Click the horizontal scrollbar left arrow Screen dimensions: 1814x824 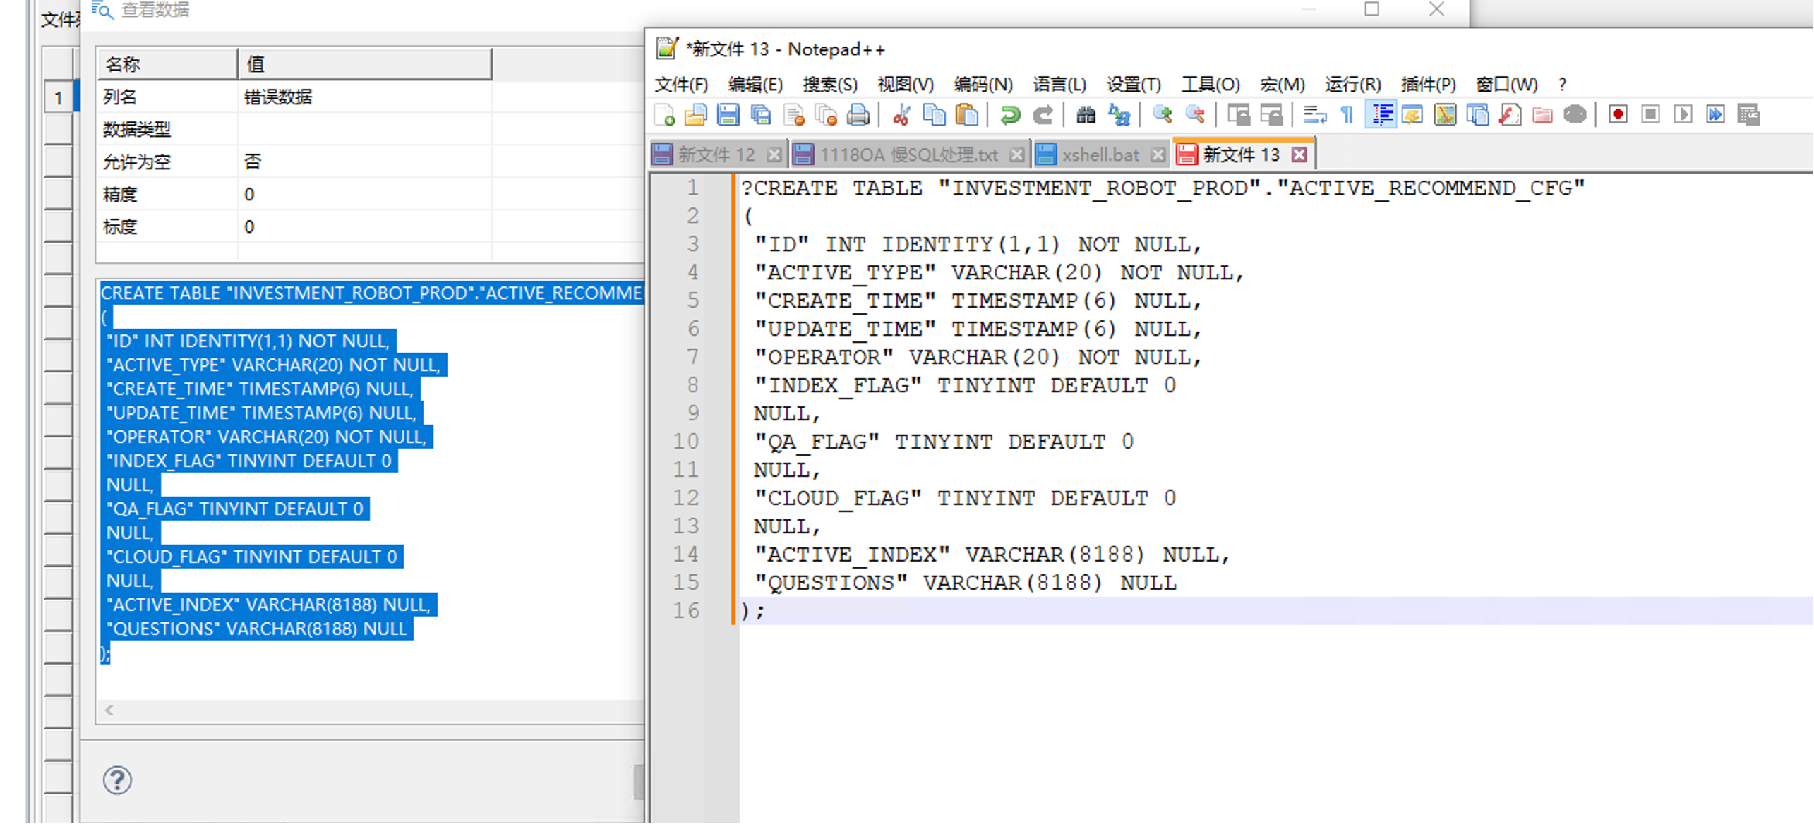coord(109,710)
